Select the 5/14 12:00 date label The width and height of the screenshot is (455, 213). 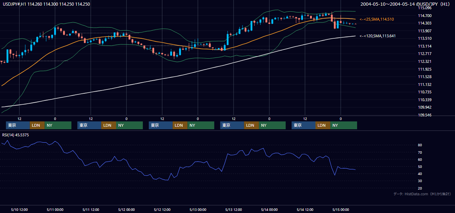(305, 210)
